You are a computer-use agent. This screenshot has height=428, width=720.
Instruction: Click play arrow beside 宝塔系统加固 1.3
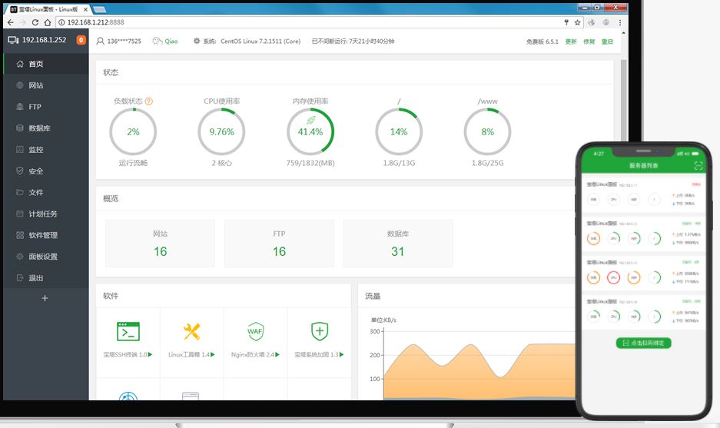tap(341, 354)
